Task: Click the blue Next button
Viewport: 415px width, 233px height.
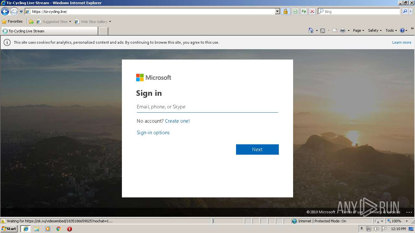Action: pos(257,150)
